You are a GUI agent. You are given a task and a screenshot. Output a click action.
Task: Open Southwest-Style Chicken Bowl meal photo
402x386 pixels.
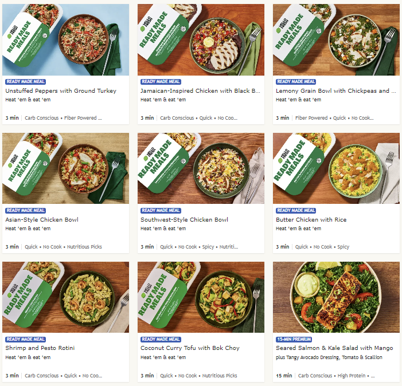[x=201, y=168]
